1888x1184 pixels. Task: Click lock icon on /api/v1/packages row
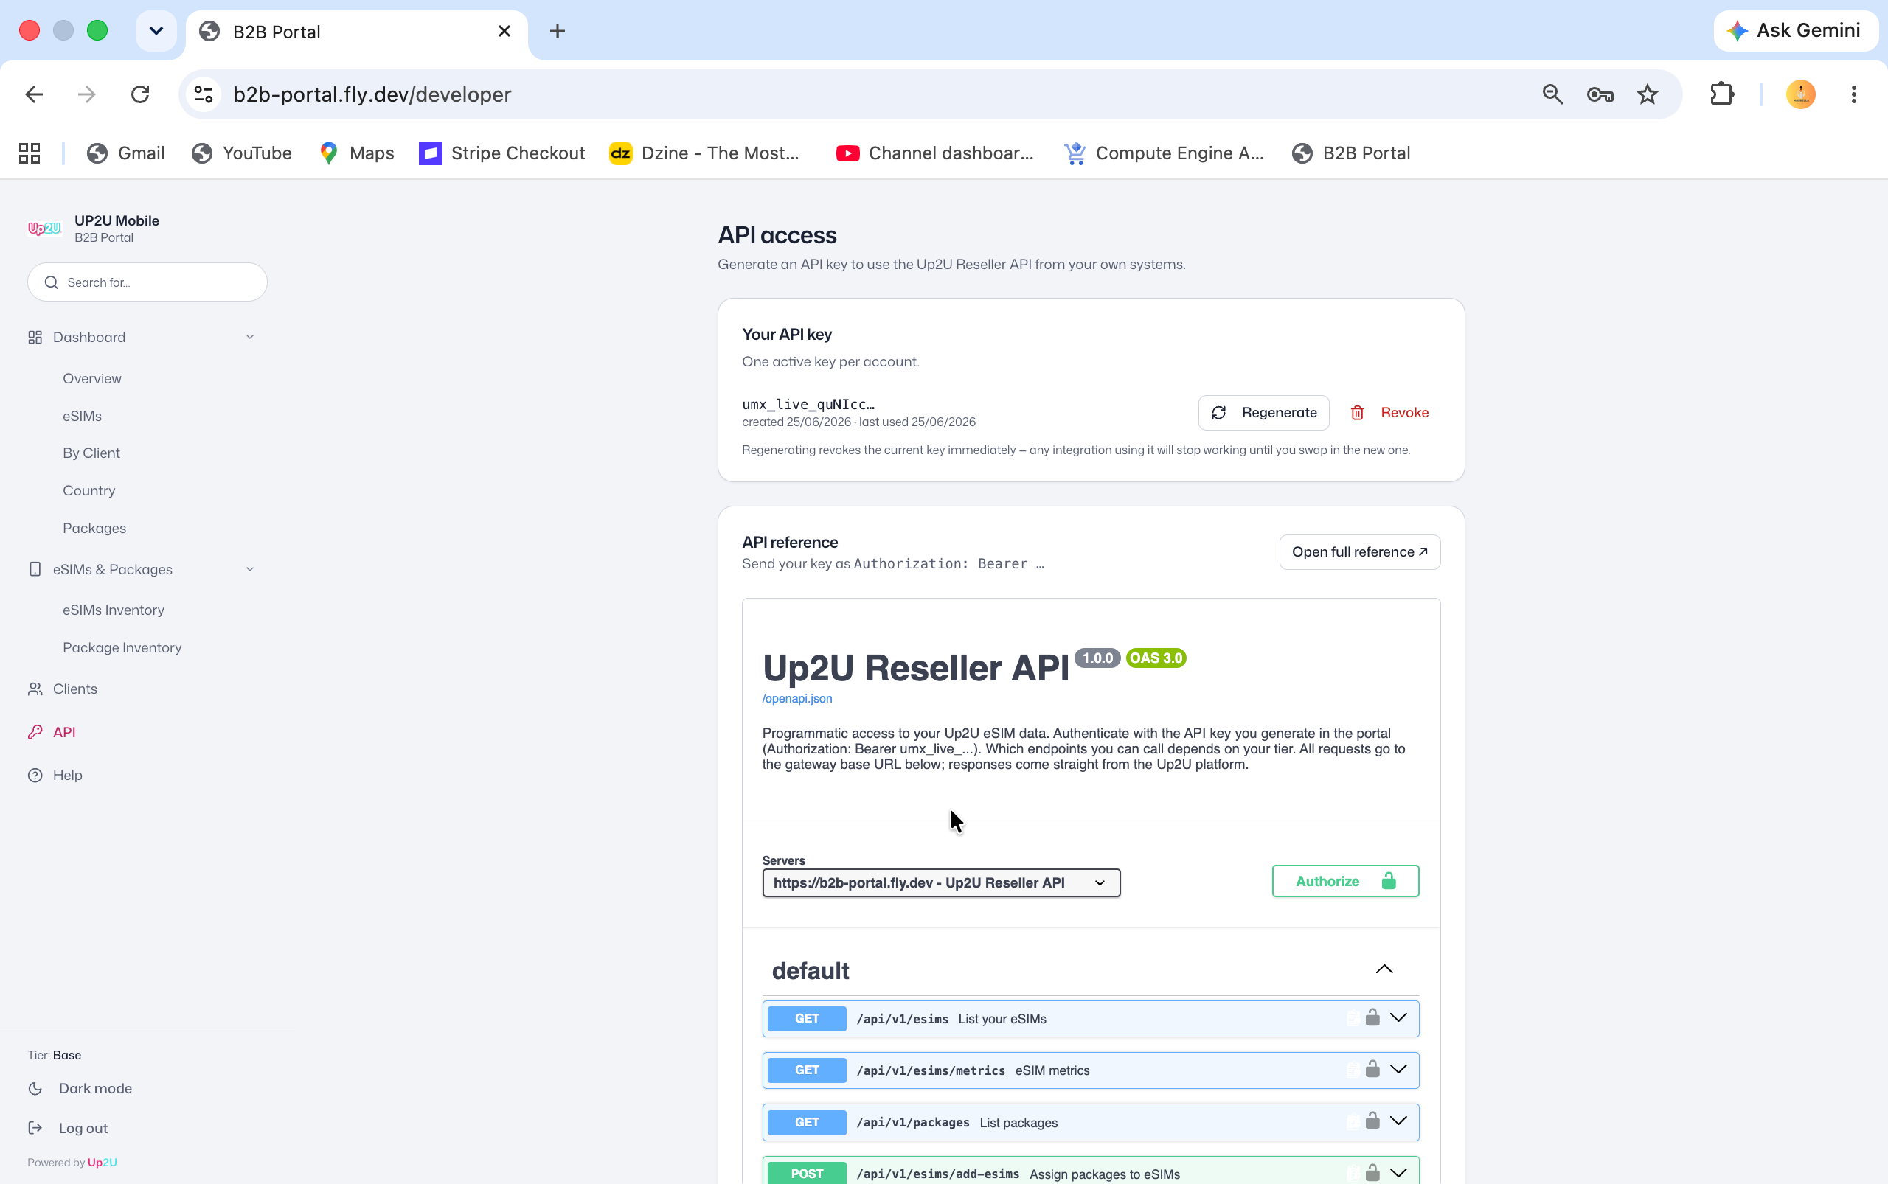[1372, 1121]
